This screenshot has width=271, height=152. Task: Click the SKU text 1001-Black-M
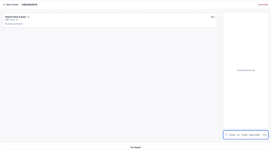11,20
